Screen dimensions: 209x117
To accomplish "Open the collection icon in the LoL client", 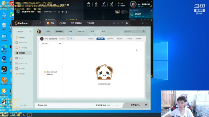I will point(96,4).
